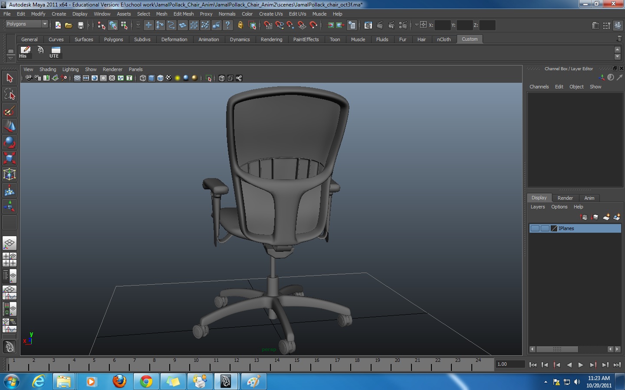This screenshot has height=390, width=625.
Task: Click the Snap to grids magnet icon
Action: click(x=268, y=25)
